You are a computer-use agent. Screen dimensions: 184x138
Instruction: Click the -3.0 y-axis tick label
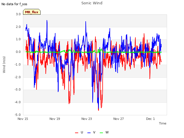click(x=18, y=89)
